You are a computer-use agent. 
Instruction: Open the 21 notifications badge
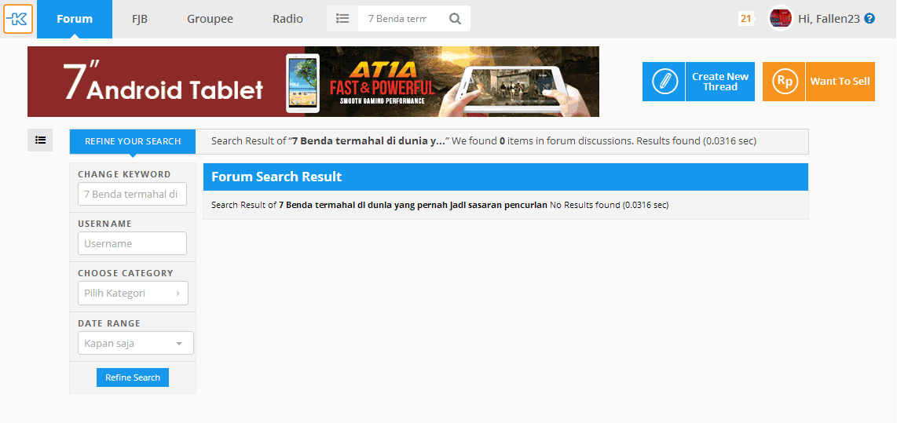click(745, 19)
